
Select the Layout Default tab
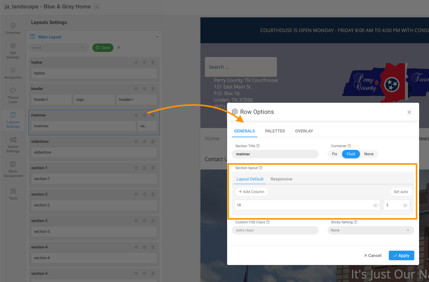point(250,179)
